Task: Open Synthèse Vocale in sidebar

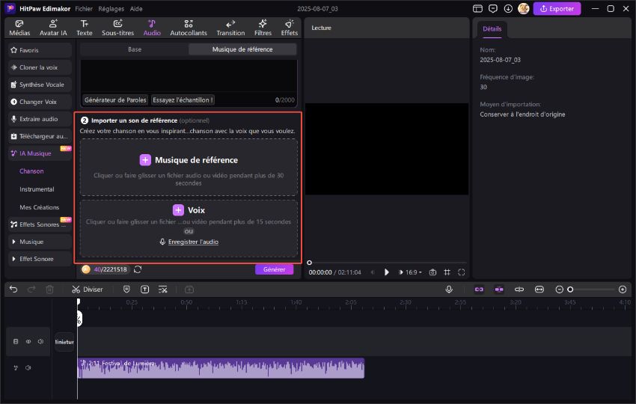Action: pyautogui.click(x=40, y=85)
